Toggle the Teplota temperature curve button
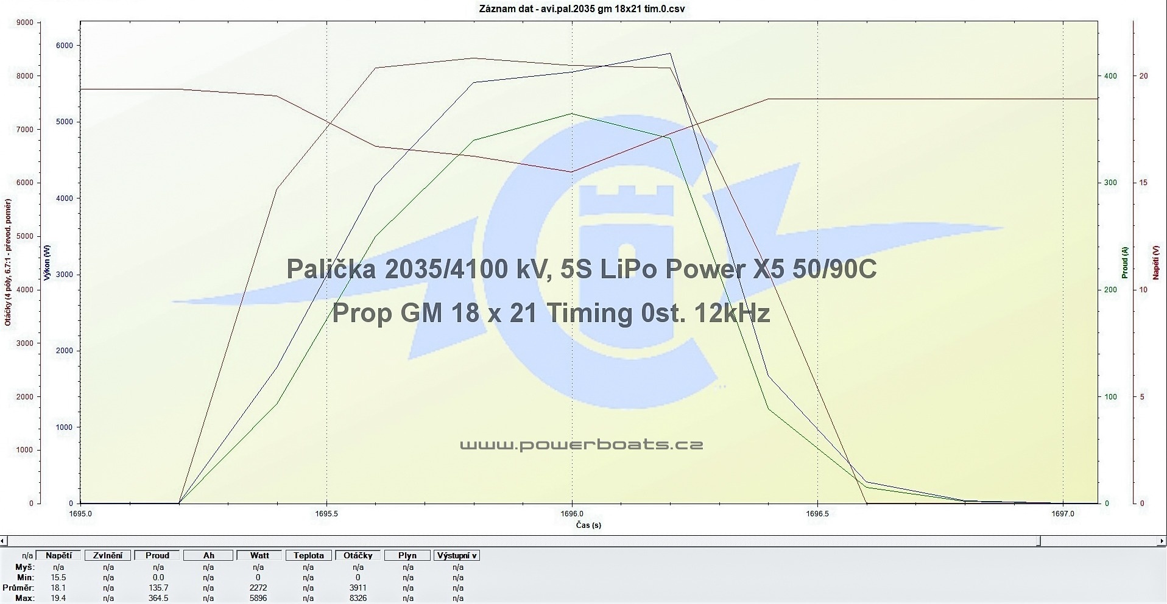The height and width of the screenshot is (604, 1167). 309,555
